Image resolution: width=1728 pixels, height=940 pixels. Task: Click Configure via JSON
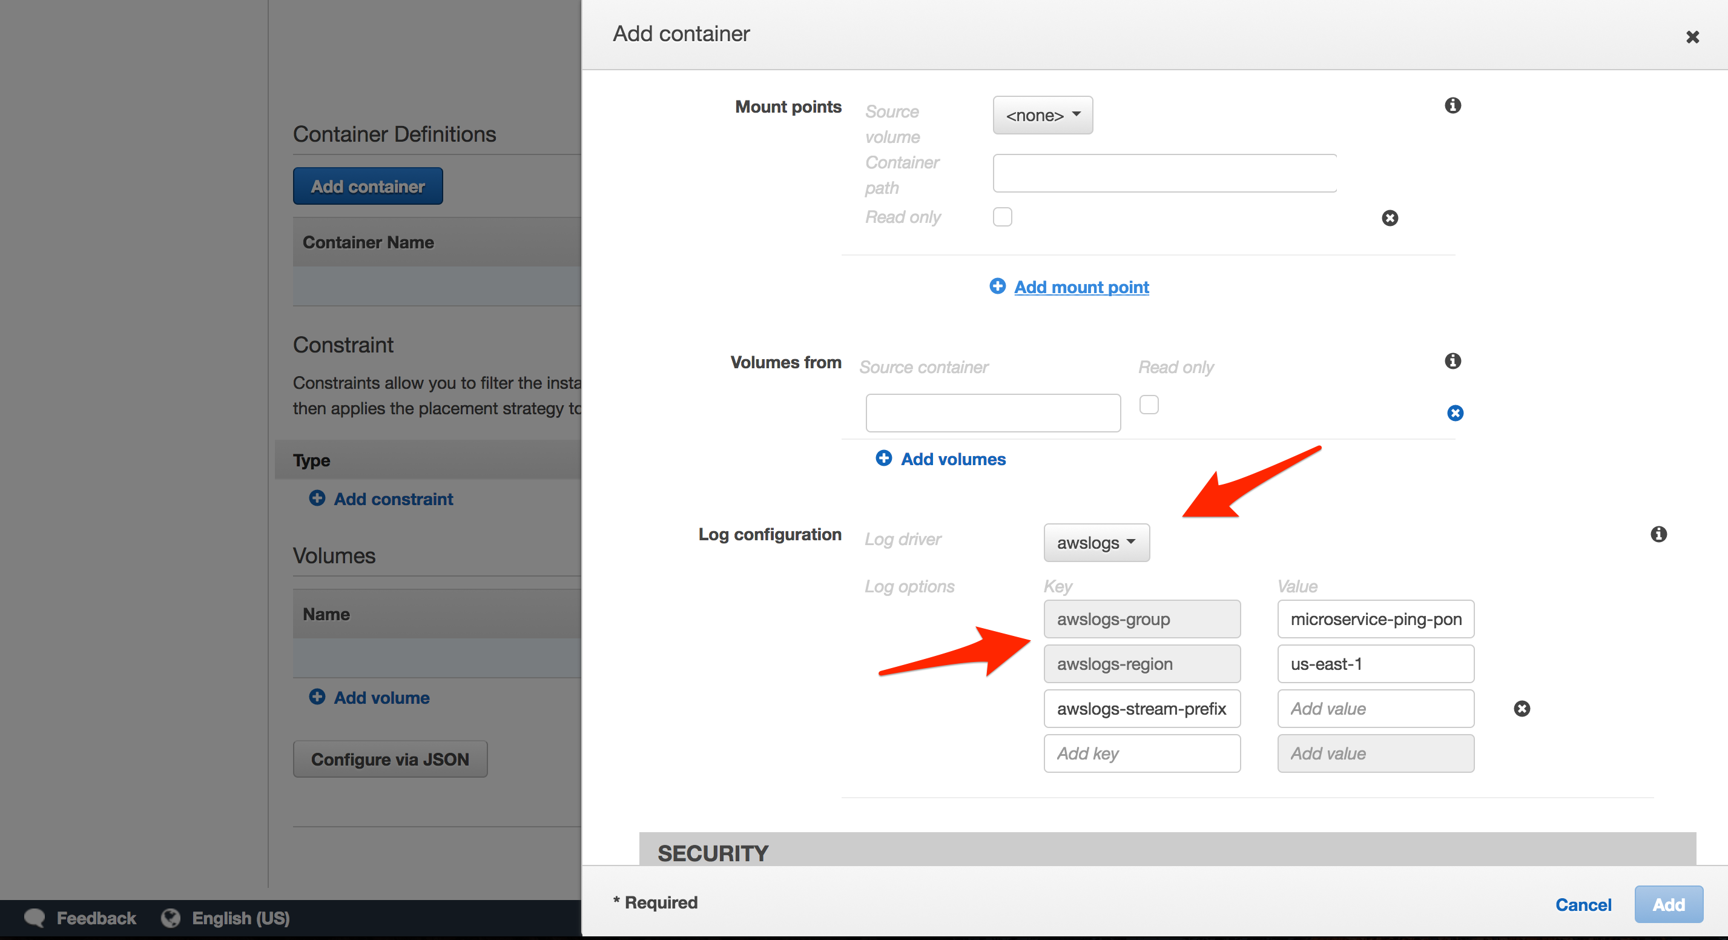click(390, 759)
